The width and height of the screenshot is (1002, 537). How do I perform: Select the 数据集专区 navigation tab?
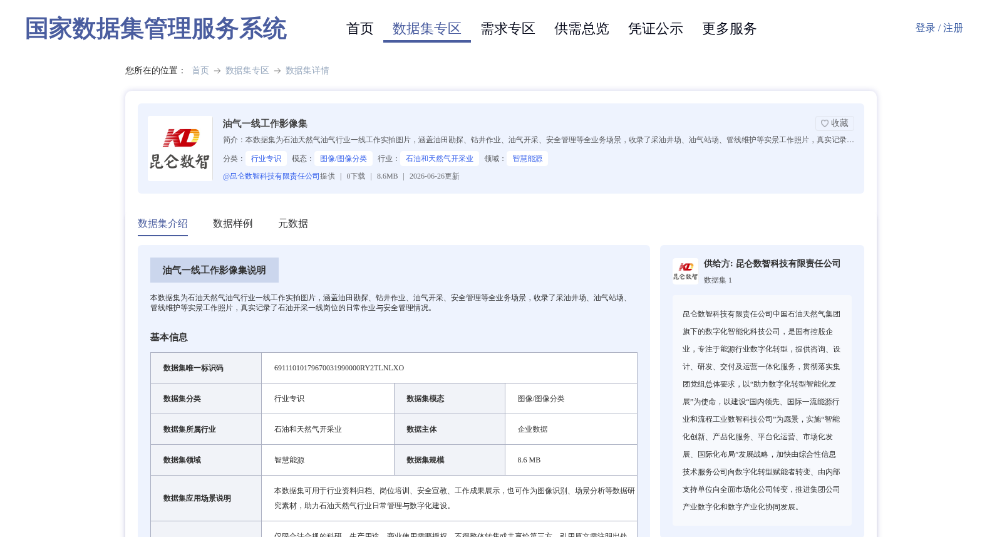(x=426, y=29)
